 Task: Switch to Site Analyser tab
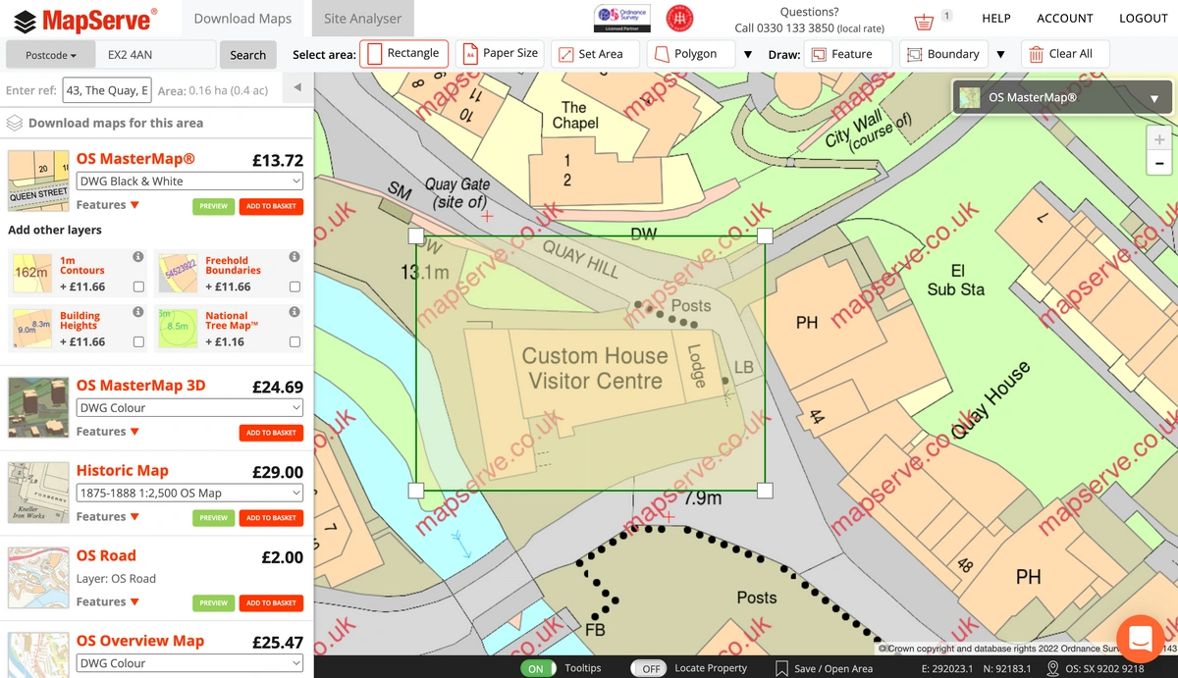point(363,19)
